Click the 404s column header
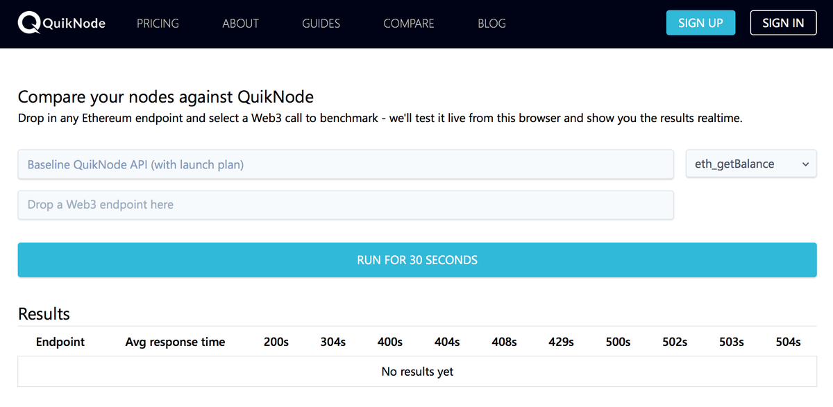This screenshot has height=407, width=833. coord(446,342)
